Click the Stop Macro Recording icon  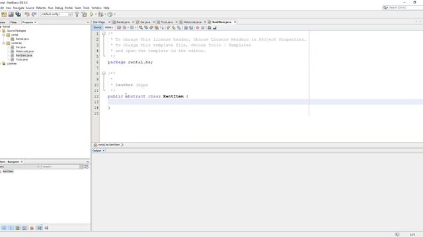click(203, 28)
